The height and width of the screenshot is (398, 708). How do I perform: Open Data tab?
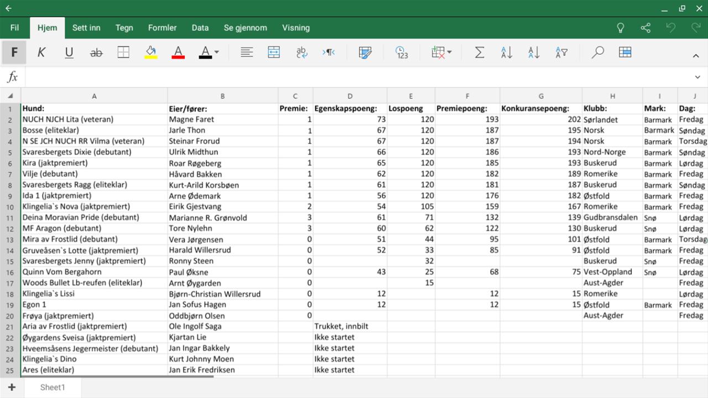tap(200, 28)
